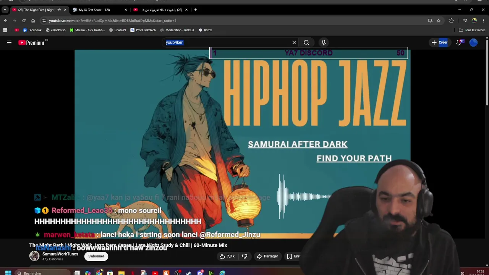Like the video with thumbs up

tap(227, 256)
